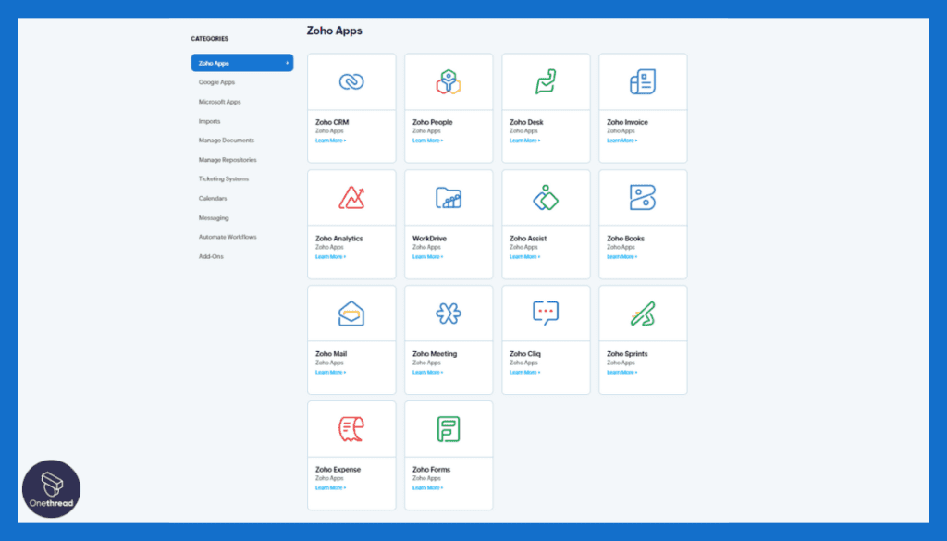Click the Zoho Desk green icon
Screen dimensions: 947x541
click(x=546, y=81)
